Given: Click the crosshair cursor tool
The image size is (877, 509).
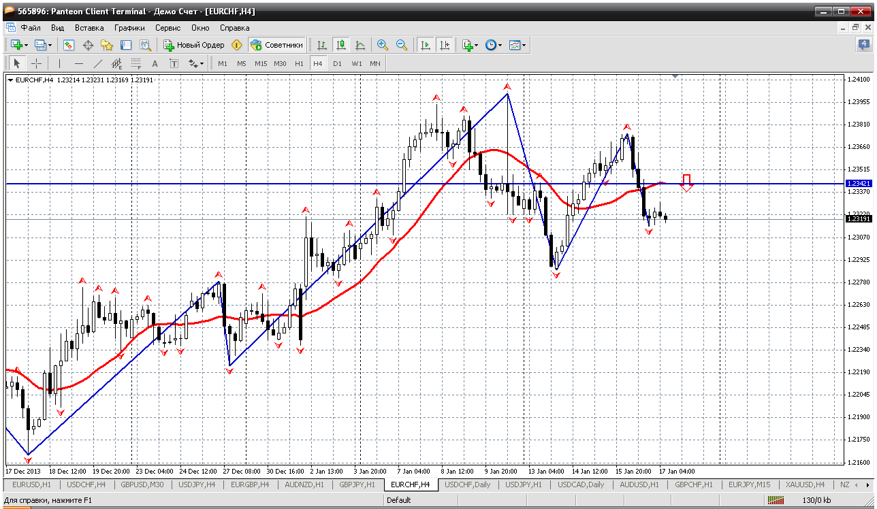Looking at the screenshot, I should [36, 63].
